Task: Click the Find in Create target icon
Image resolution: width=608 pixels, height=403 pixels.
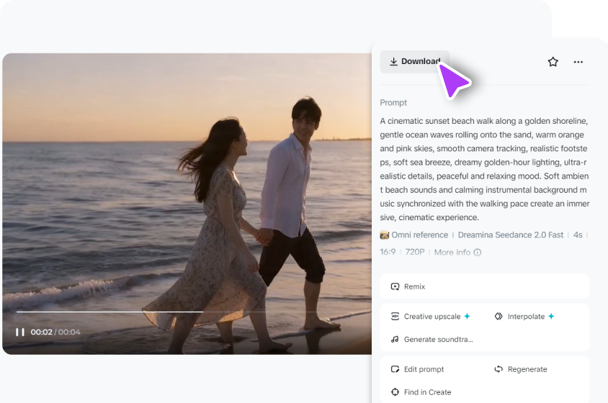Action: tap(395, 391)
